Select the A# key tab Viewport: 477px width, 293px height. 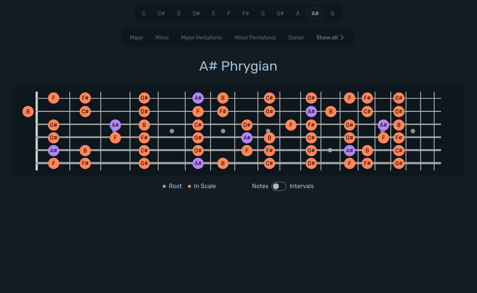(315, 13)
